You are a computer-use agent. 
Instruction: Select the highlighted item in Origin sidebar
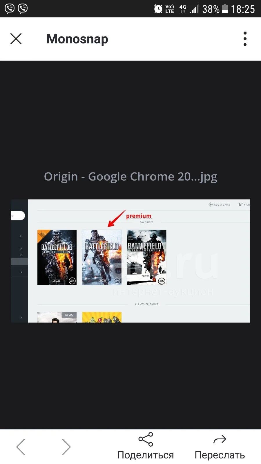[19, 261]
